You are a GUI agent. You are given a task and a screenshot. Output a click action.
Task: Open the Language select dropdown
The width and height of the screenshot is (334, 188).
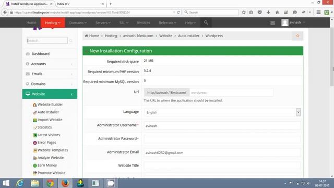pos(222,112)
